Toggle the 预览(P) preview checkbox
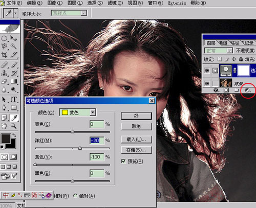This screenshot has height=208, width=256. coord(123,161)
